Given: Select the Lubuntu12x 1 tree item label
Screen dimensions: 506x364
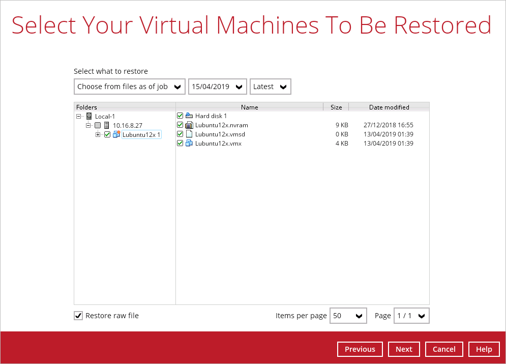Looking at the screenshot, I should coord(141,134).
